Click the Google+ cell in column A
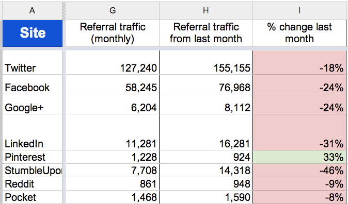 pos(33,105)
